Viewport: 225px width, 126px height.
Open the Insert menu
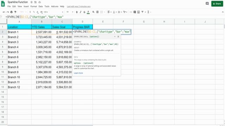point(26,6)
